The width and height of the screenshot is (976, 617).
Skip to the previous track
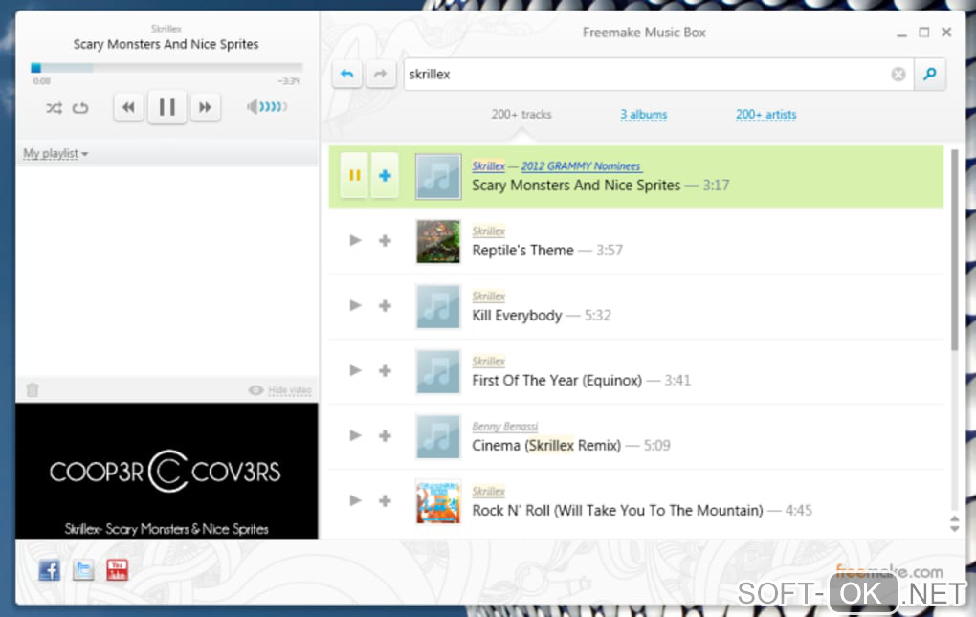click(x=129, y=107)
